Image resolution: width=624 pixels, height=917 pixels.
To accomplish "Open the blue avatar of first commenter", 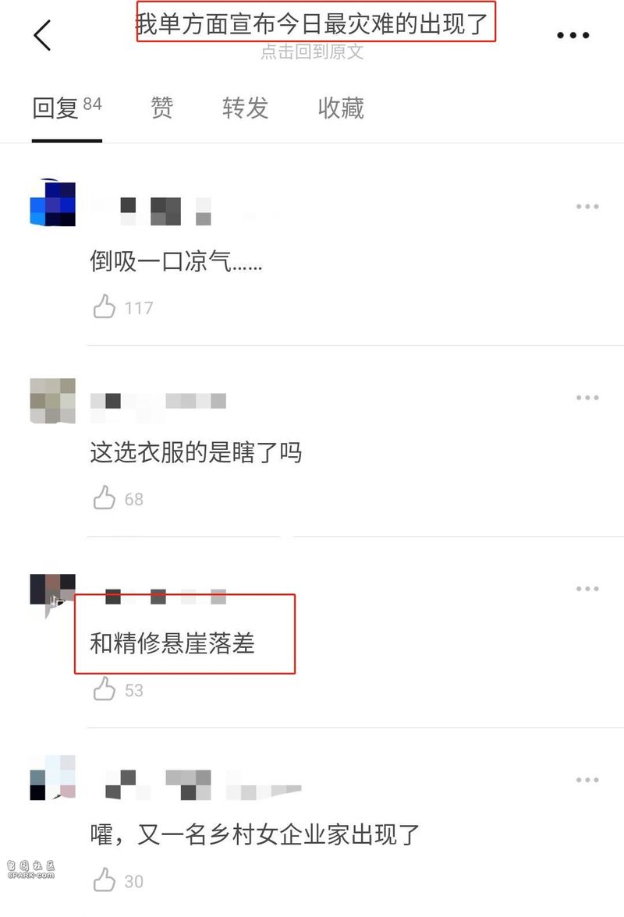I will pyautogui.click(x=52, y=203).
